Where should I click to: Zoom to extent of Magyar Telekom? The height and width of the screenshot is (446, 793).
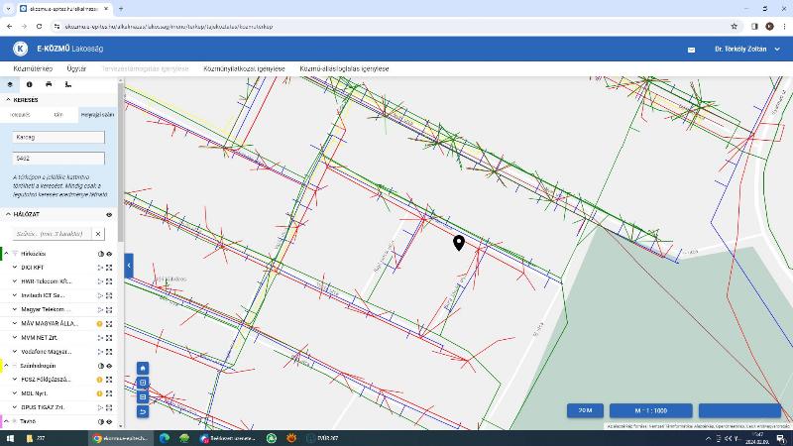pos(109,309)
